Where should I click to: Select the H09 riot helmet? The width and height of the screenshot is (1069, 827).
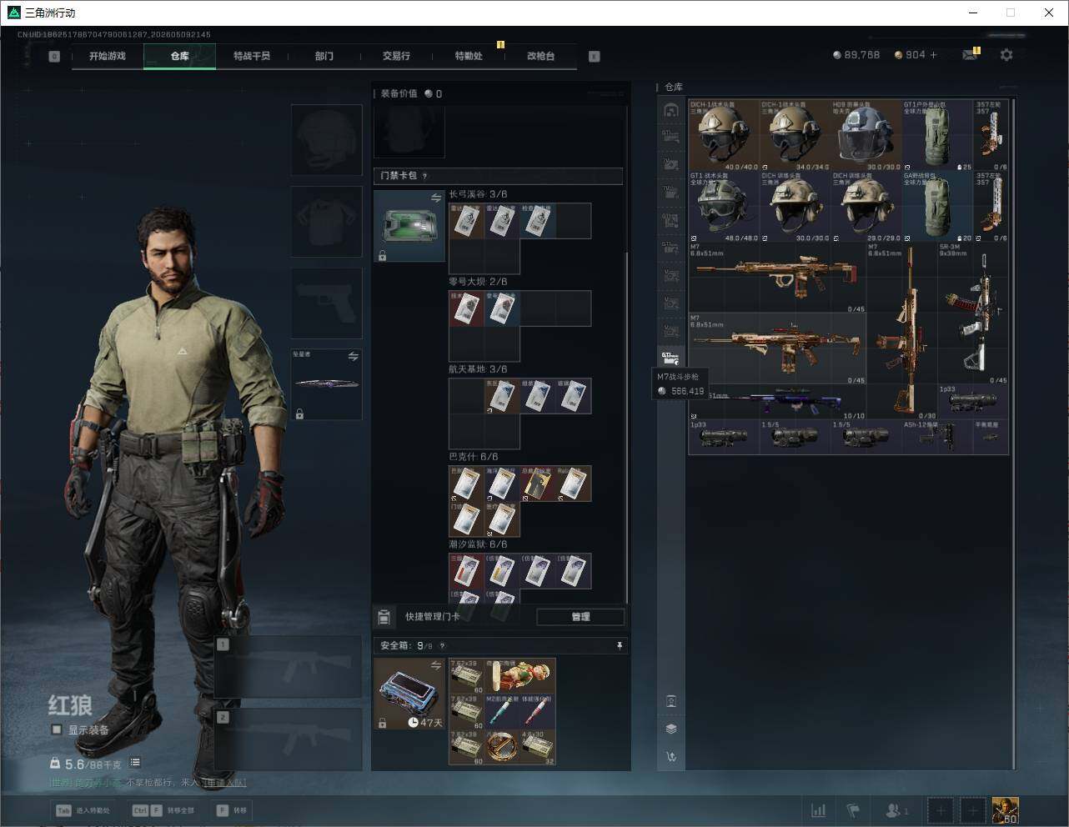[x=866, y=136]
